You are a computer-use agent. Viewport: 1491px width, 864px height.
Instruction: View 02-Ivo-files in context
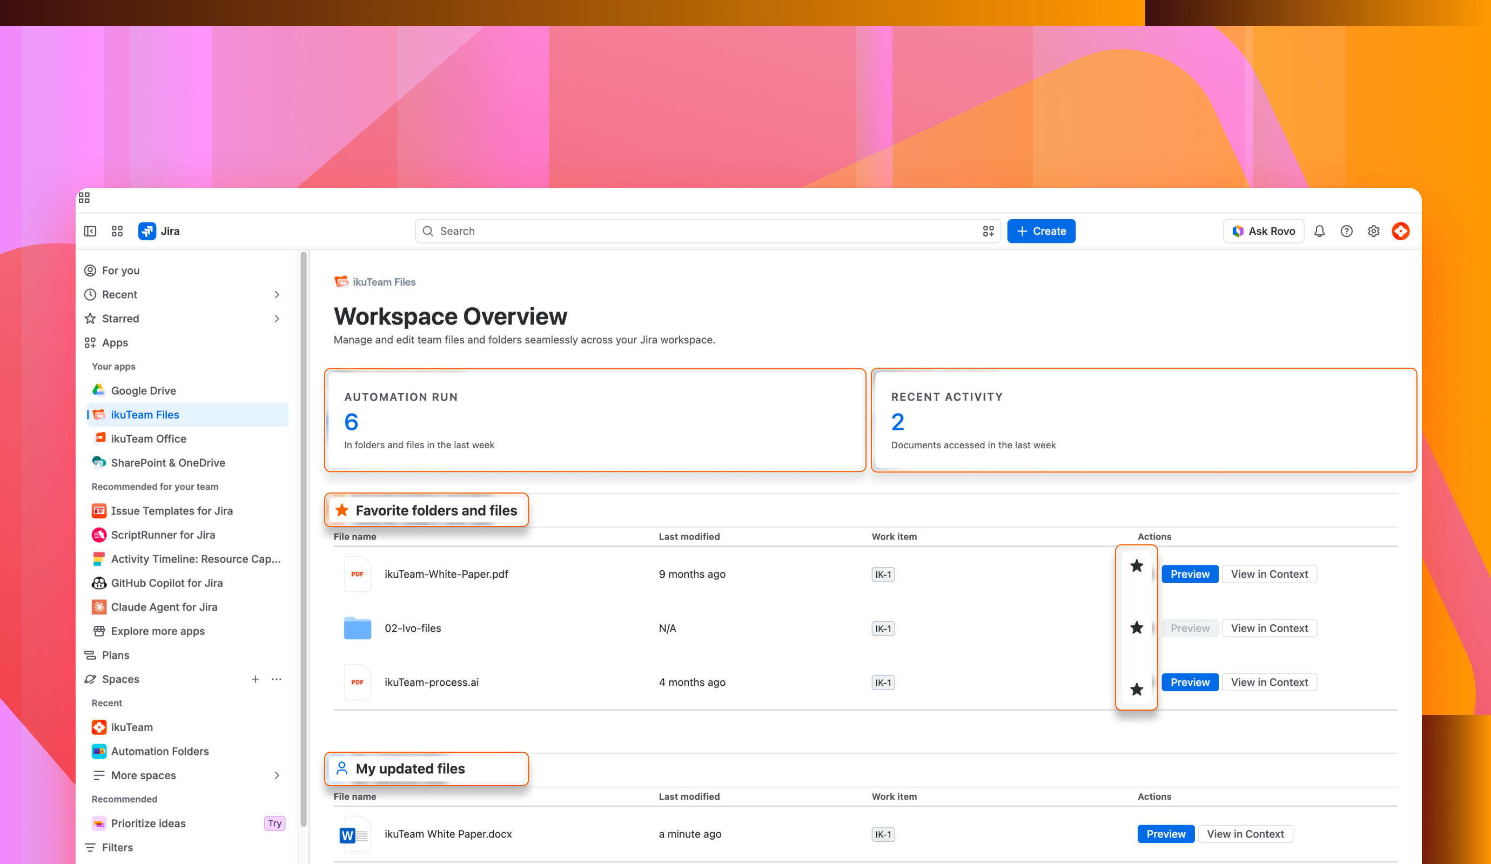click(x=1269, y=628)
